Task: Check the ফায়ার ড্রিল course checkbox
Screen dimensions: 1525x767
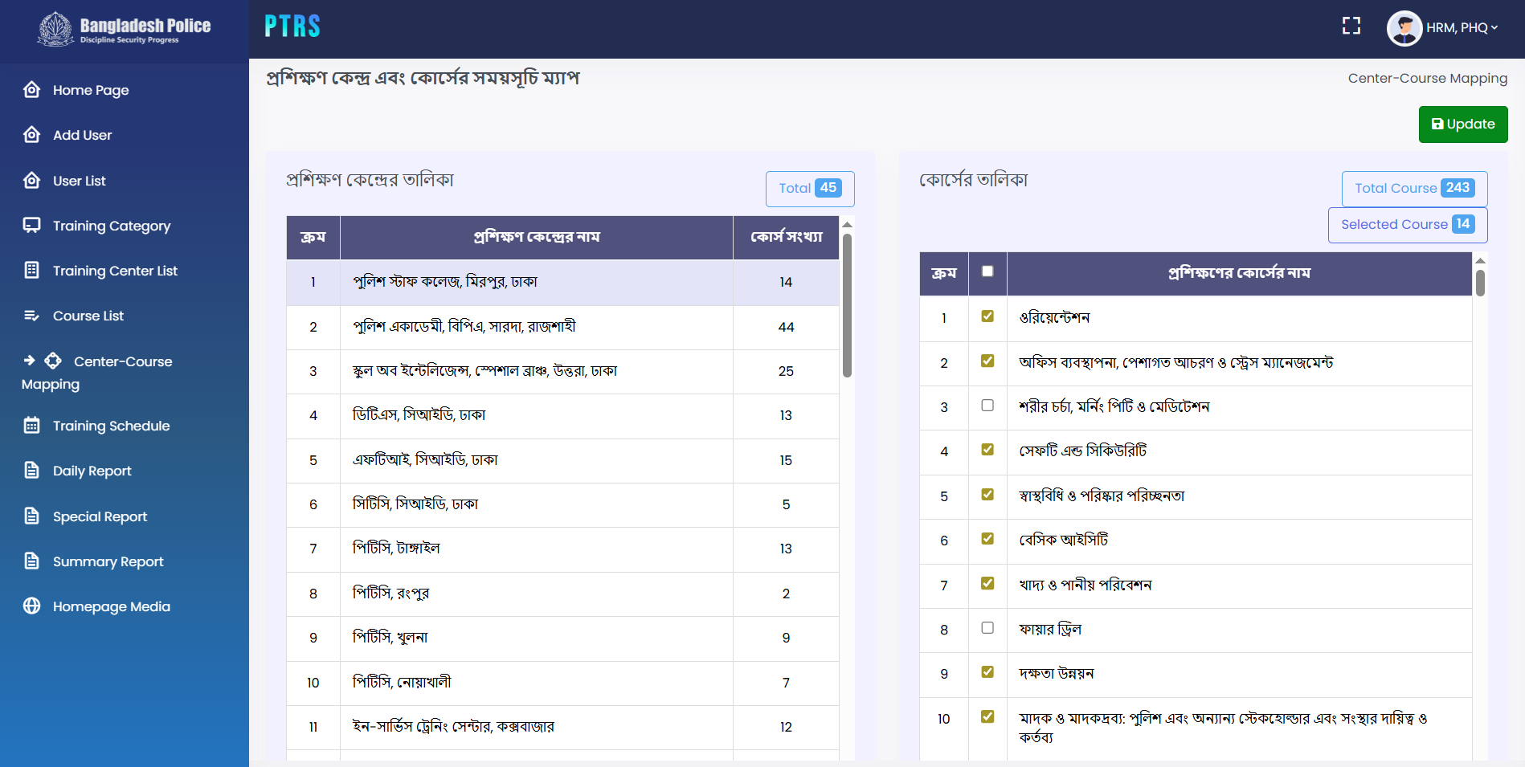Action: [987, 628]
